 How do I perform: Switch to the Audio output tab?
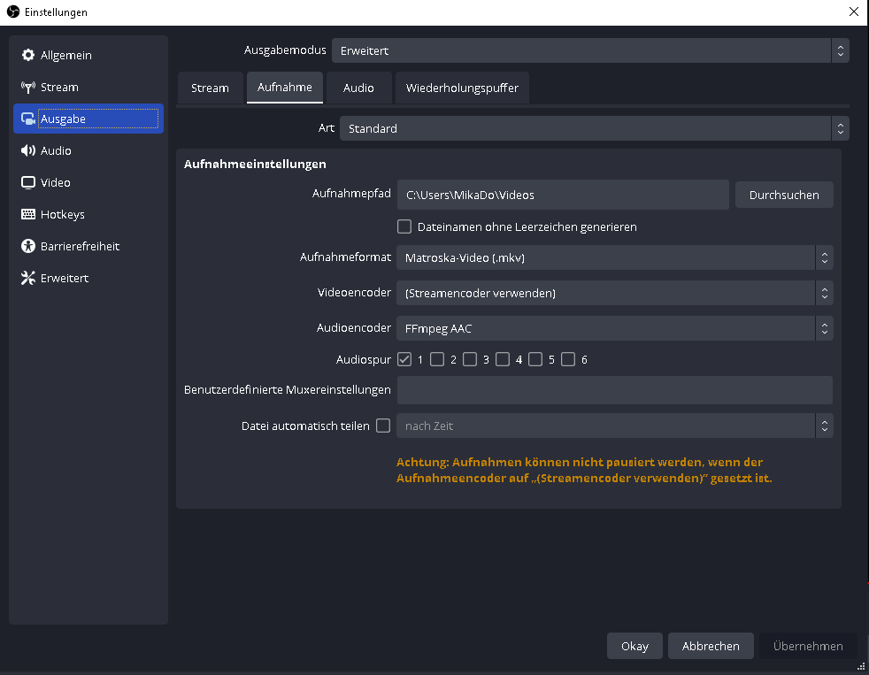[x=358, y=88]
